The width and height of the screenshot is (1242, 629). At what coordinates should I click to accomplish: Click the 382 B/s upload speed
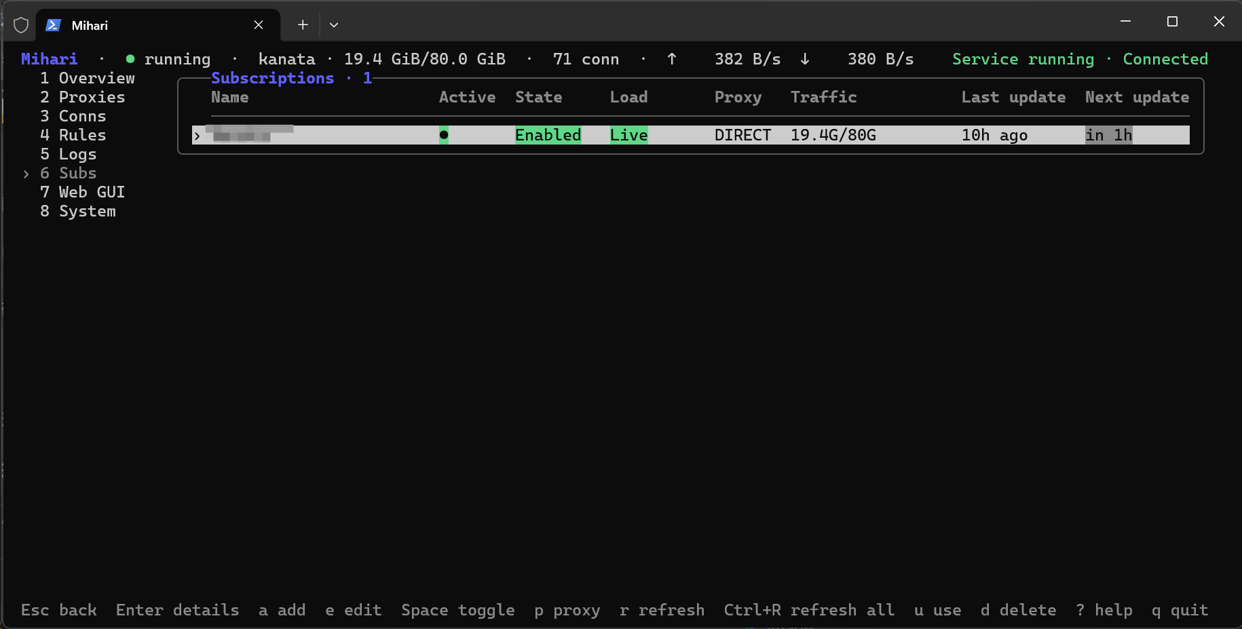748,59
